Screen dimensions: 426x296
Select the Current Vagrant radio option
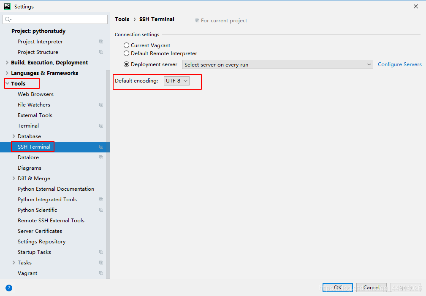126,45
